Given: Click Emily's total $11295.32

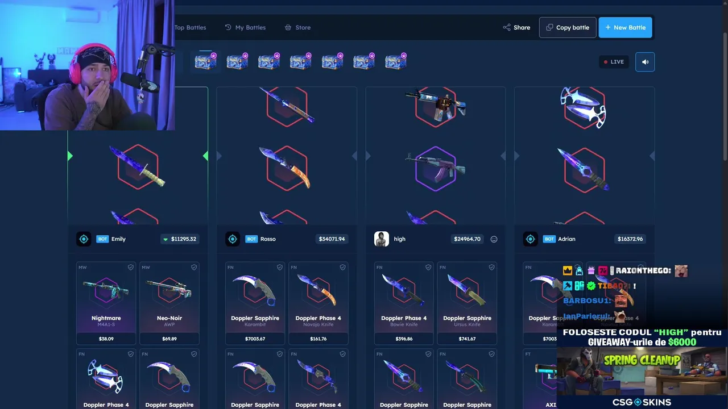Looking at the screenshot, I should click(x=180, y=239).
